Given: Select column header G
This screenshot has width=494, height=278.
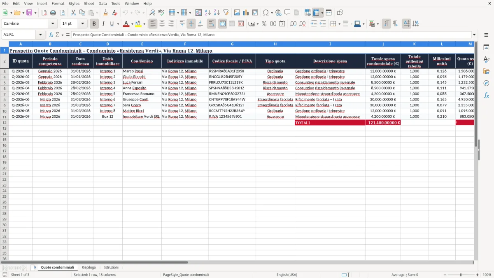Looking at the screenshot, I should 232,44.
